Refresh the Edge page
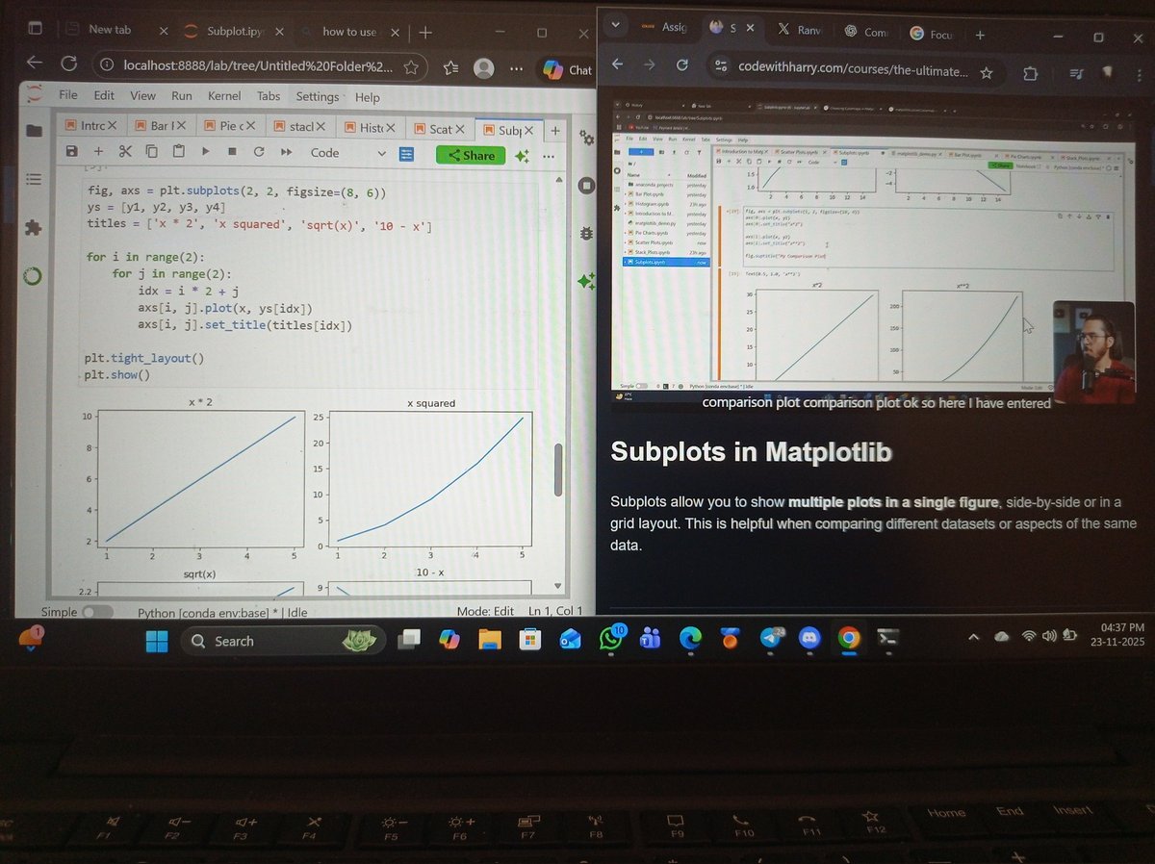1155x864 pixels. (x=69, y=64)
